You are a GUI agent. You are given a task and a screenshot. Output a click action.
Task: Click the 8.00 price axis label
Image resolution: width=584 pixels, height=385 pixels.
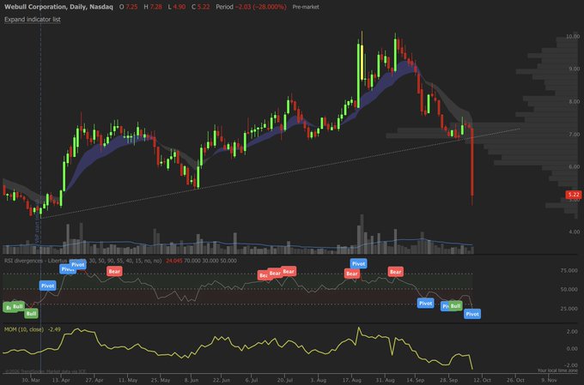coord(574,101)
